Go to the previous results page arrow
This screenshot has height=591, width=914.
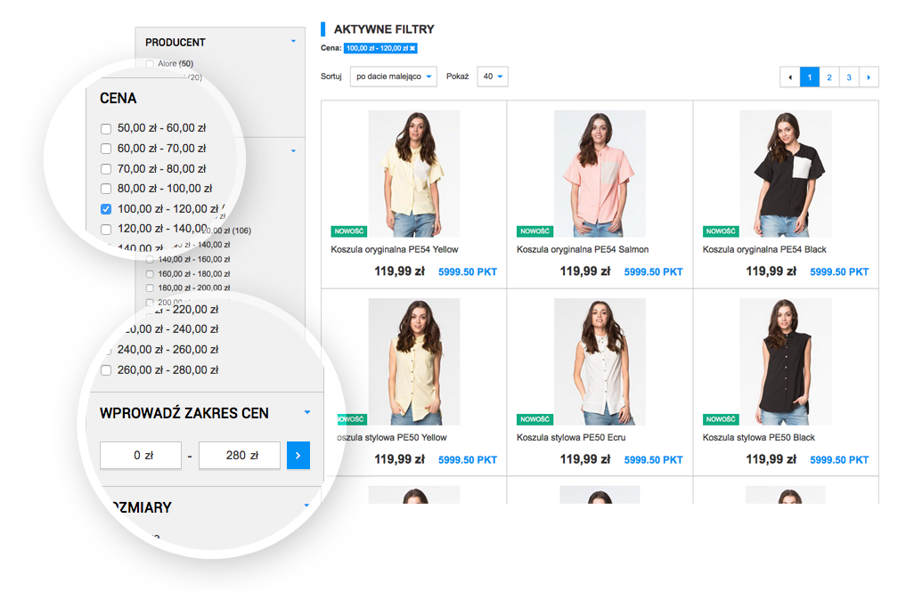click(x=790, y=77)
